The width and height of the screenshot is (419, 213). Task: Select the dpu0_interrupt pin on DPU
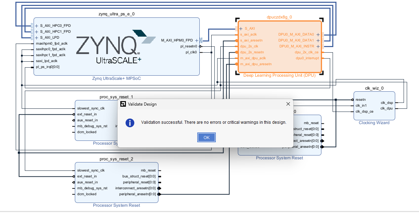(307, 58)
